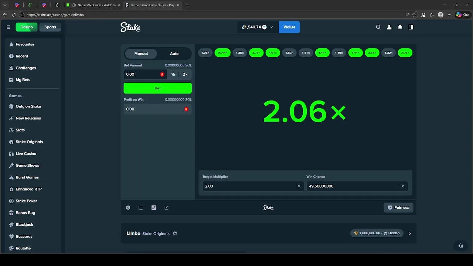Open live support headset icon
Viewport: 473px width, 266px height.
pyautogui.click(x=460, y=246)
